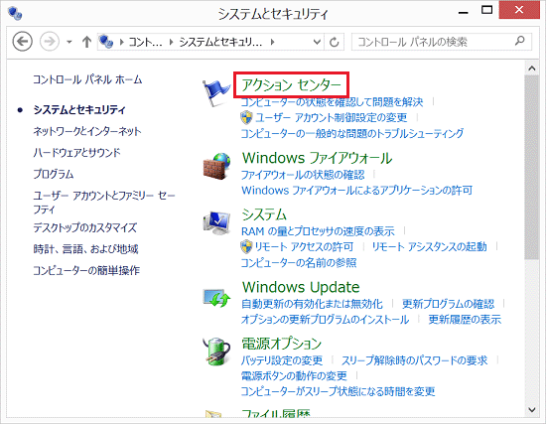
Task: Expand the address bar history dropdown
Action: (317, 42)
